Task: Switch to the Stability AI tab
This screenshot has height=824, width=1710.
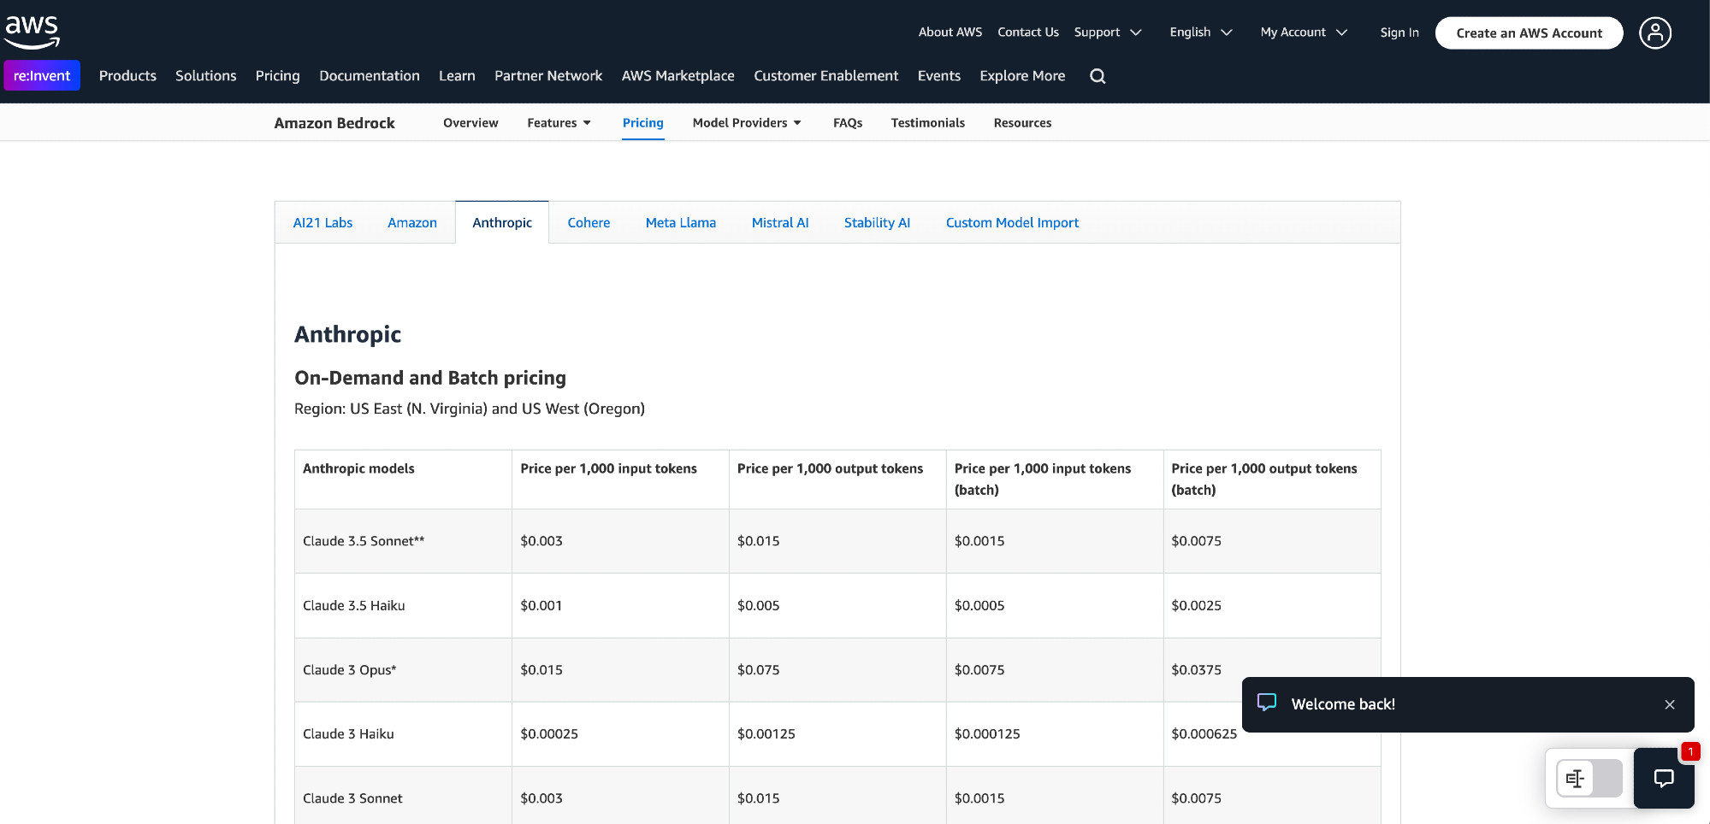Action: tap(877, 223)
